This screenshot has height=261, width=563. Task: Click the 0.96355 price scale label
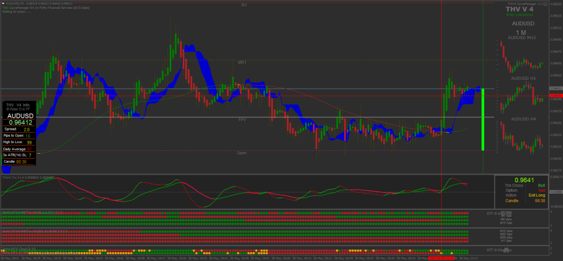[x=556, y=123]
